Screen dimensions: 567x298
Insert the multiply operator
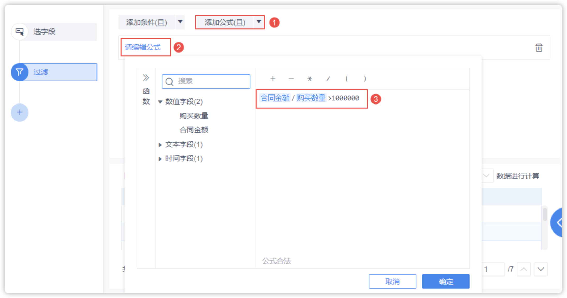(x=310, y=79)
